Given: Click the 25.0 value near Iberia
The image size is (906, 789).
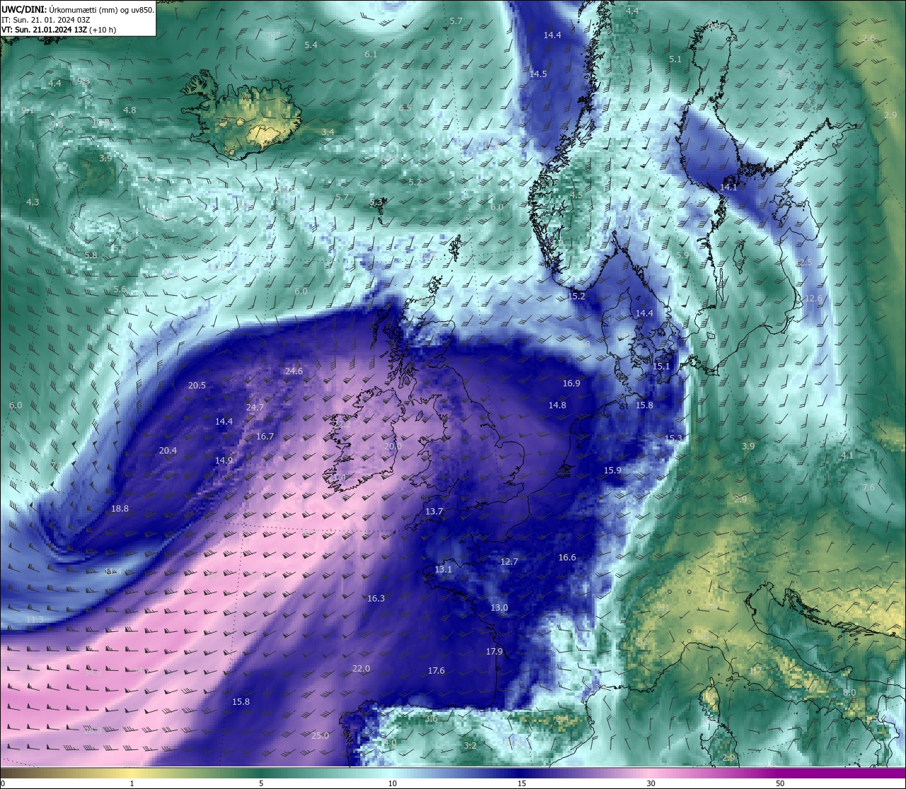Looking at the screenshot, I should tap(320, 736).
